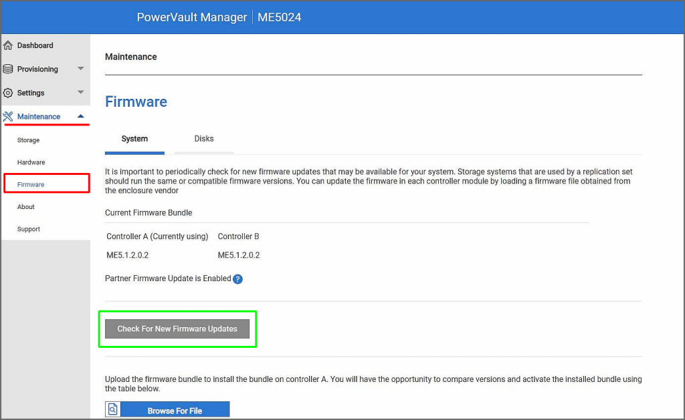The image size is (685, 420).
Task: Expand the Settings menu arrow
Action: [80, 92]
